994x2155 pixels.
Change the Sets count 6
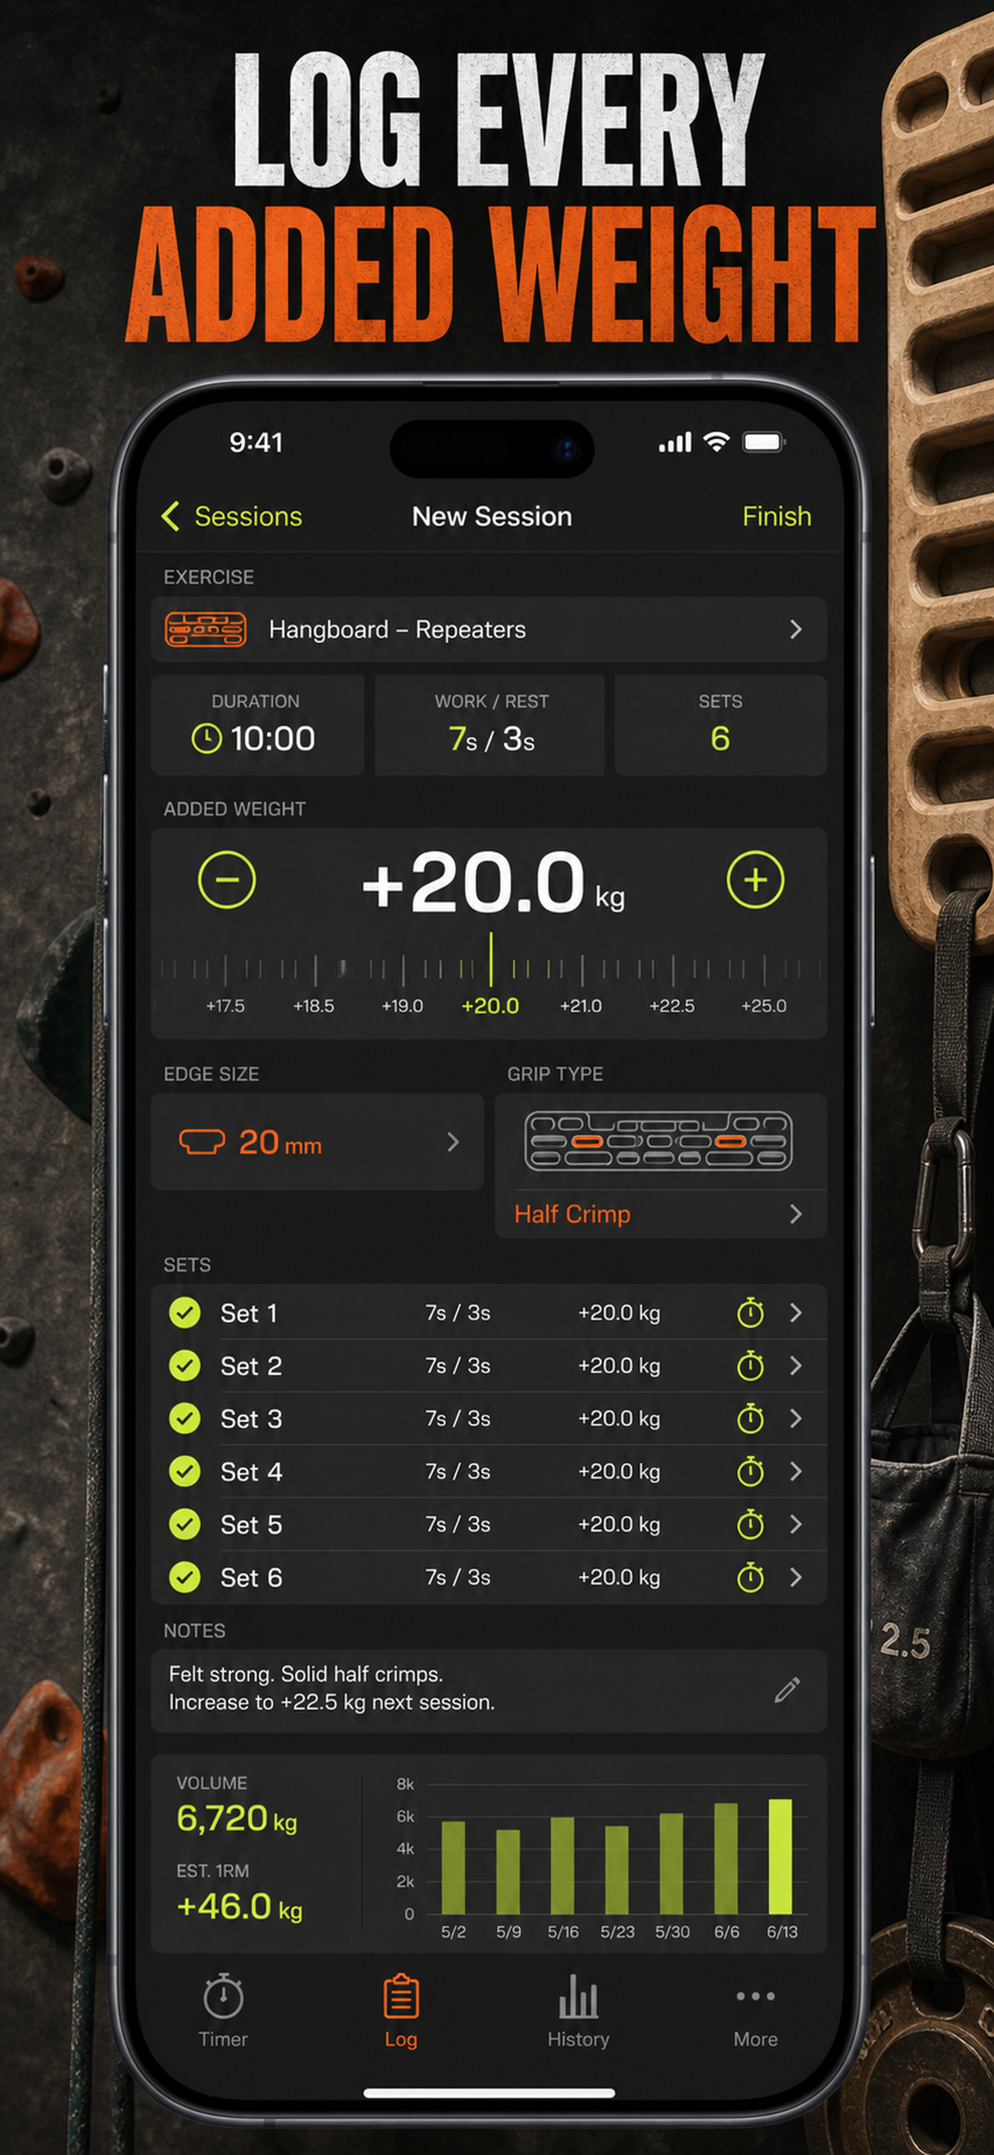[720, 738]
